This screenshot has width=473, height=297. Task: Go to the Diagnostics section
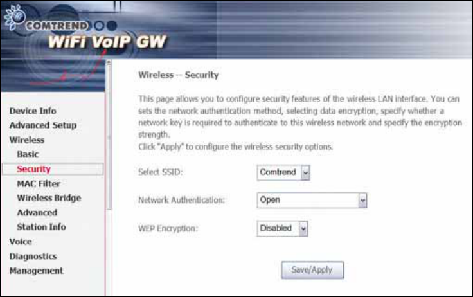33,256
